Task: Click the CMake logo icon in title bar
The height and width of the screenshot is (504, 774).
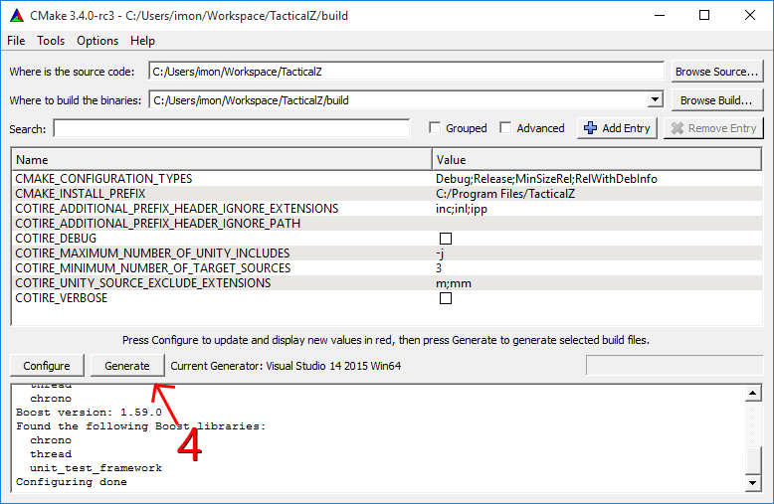Action: [17, 16]
